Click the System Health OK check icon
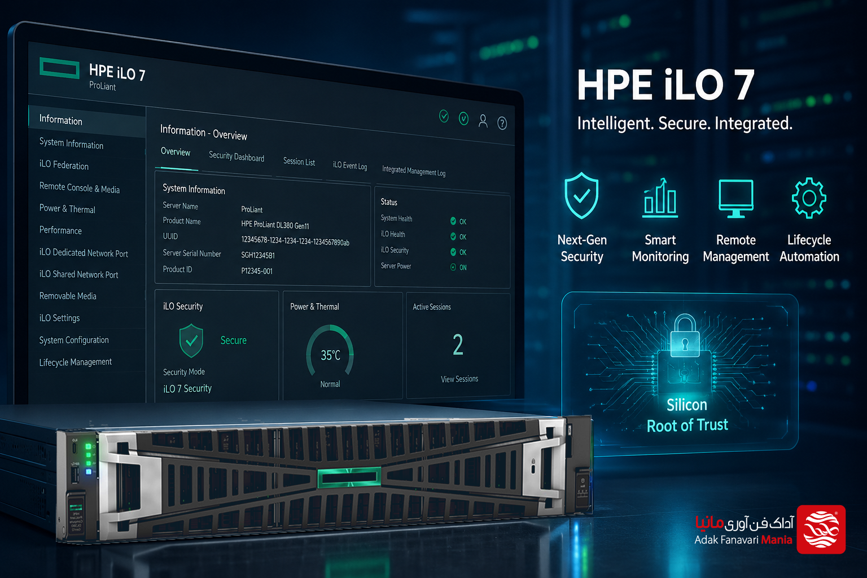 click(453, 221)
